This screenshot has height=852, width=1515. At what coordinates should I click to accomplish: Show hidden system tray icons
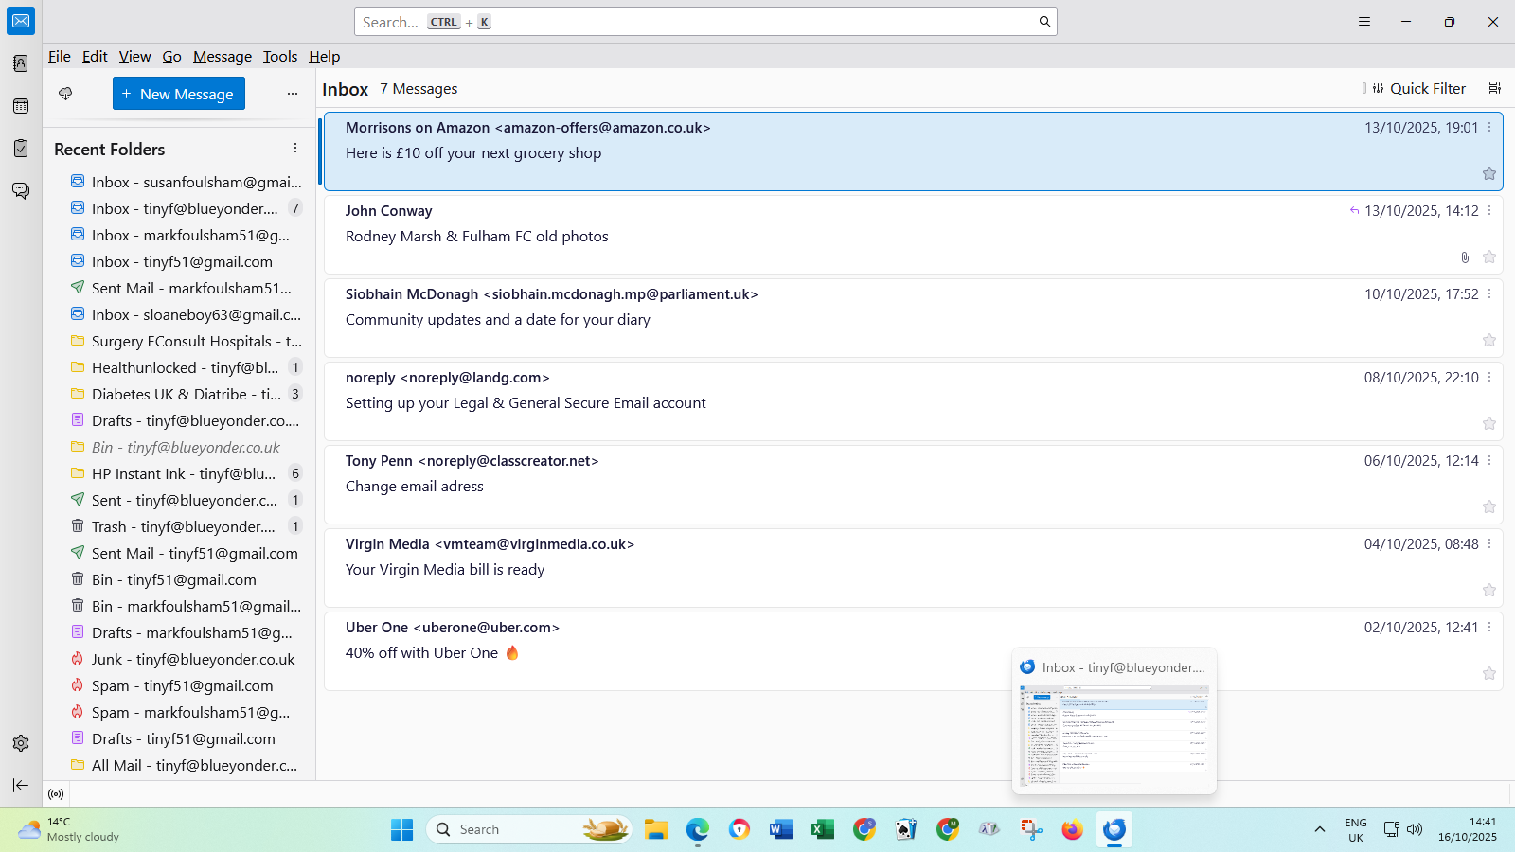click(1319, 829)
